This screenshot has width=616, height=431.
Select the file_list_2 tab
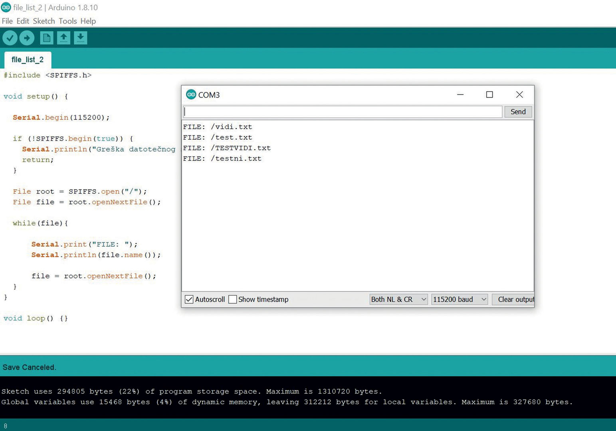(28, 60)
